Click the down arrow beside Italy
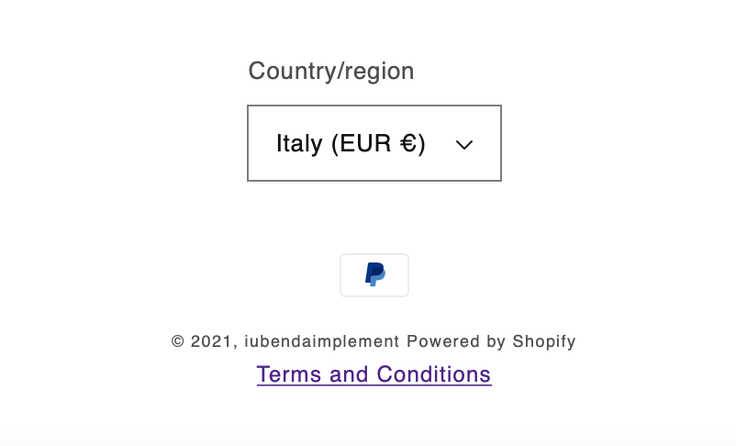Image resolution: width=736 pixels, height=446 pixels. [464, 144]
